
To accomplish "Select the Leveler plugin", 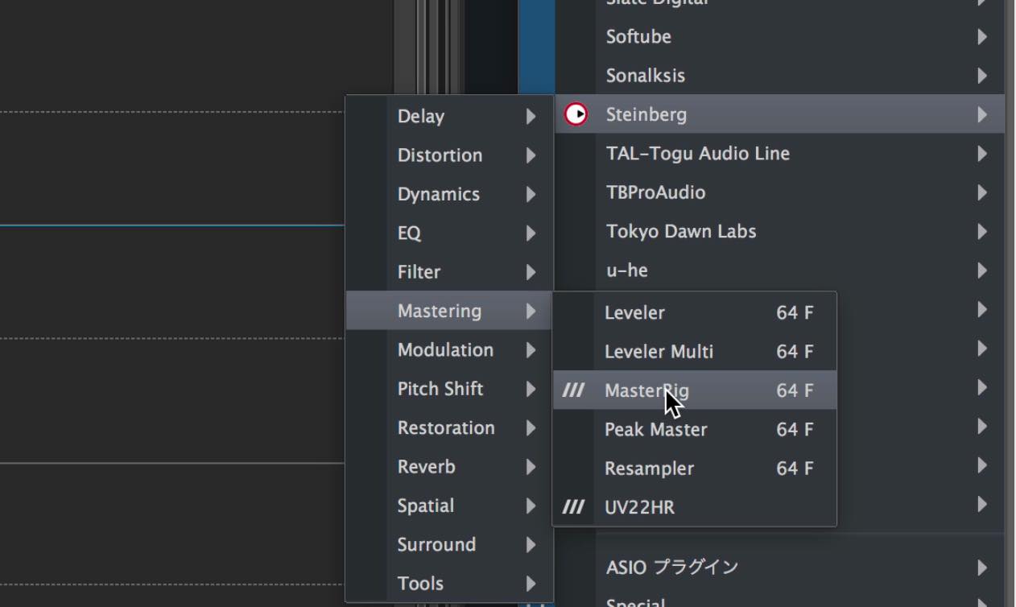I will click(695, 312).
